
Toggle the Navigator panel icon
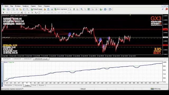pos(21,9)
